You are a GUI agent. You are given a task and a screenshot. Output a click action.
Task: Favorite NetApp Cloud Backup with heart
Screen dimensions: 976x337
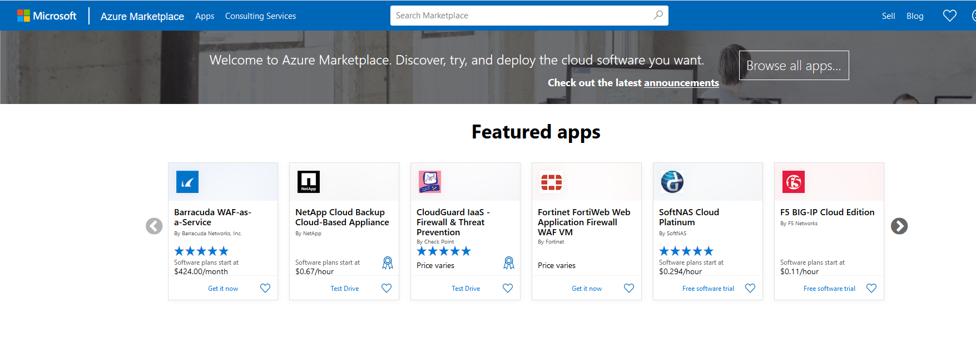(387, 288)
